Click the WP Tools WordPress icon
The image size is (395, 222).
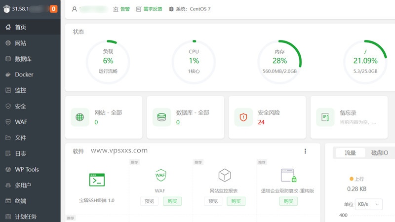coord(8,169)
